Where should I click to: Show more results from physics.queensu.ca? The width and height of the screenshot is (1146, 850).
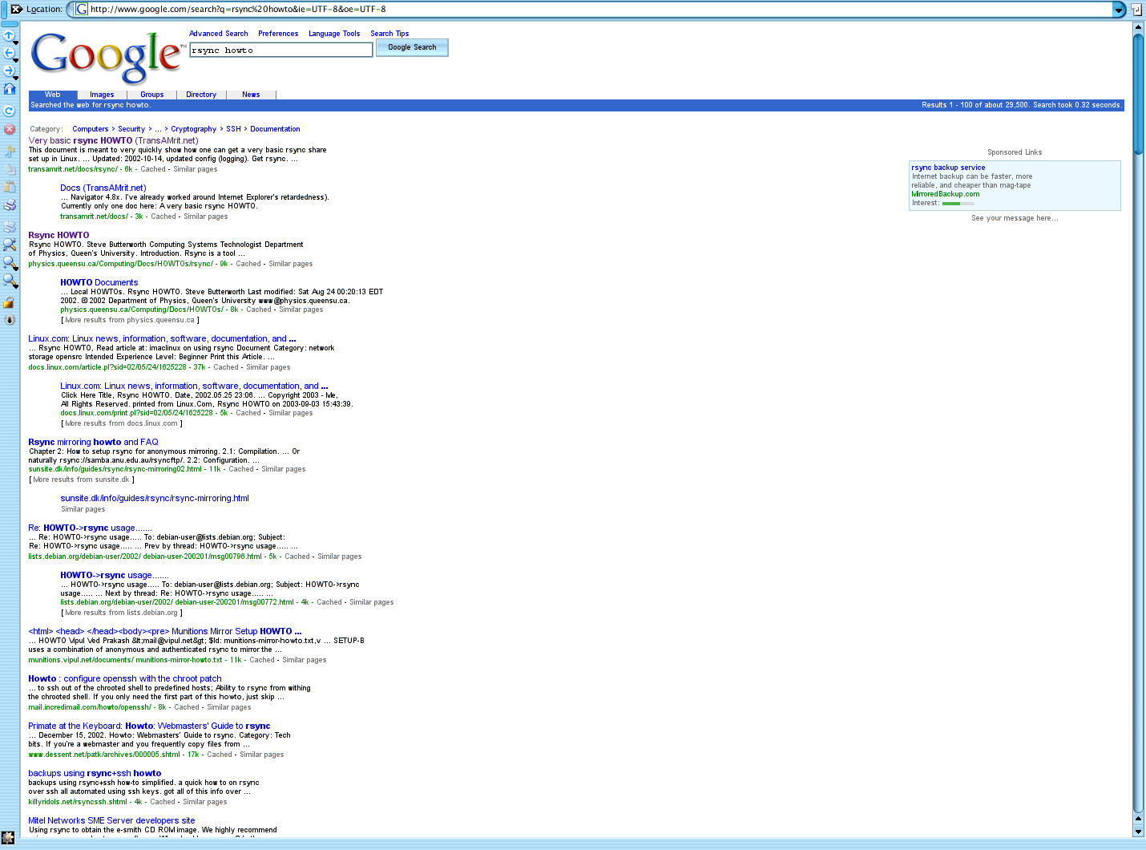click(x=130, y=320)
